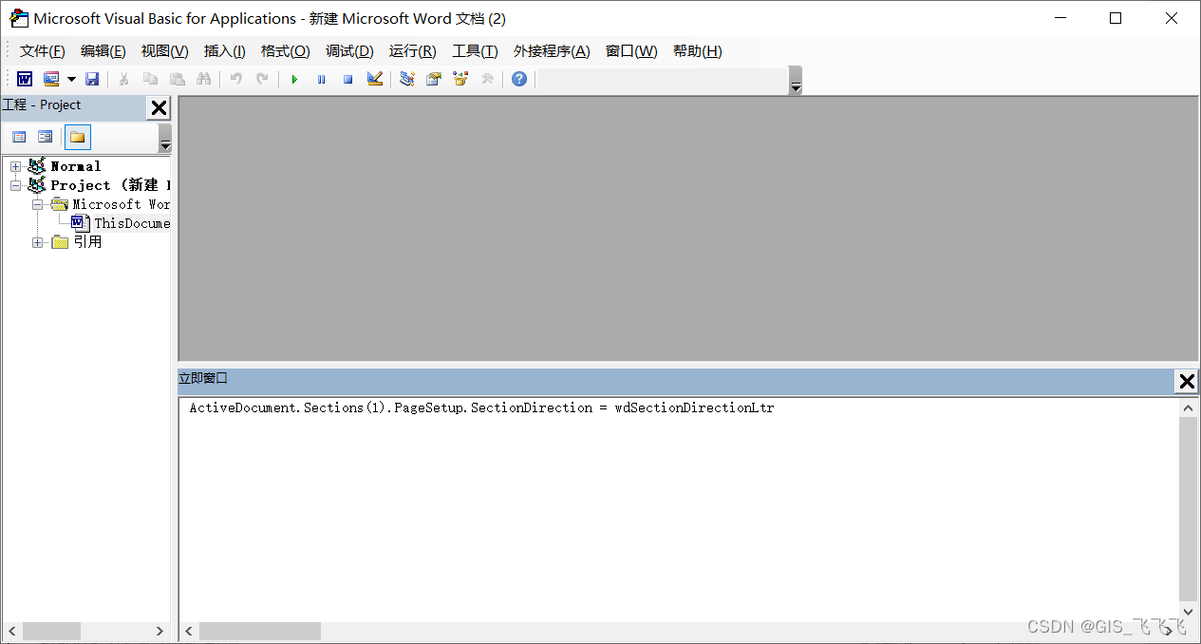
Task: Click immediate window vertical scrollbar up arrow
Action: pos(1188,407)
